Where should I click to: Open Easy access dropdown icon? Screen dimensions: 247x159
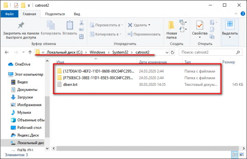(183, 29)
